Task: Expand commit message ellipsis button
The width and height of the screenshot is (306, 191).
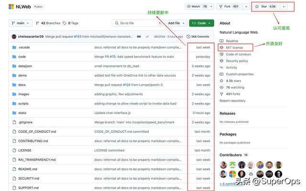Action: pyautogui.click(x=139, y=36)
